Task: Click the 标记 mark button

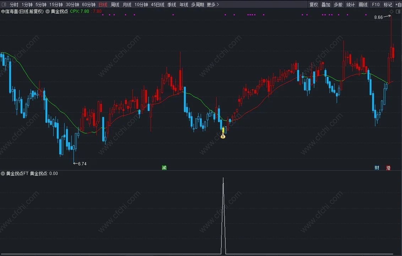Action: coord(388,5)
